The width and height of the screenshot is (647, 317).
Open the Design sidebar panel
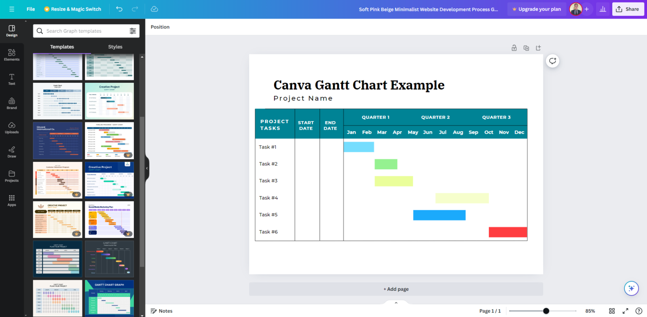pyautogui.click(x=12, y=31)
